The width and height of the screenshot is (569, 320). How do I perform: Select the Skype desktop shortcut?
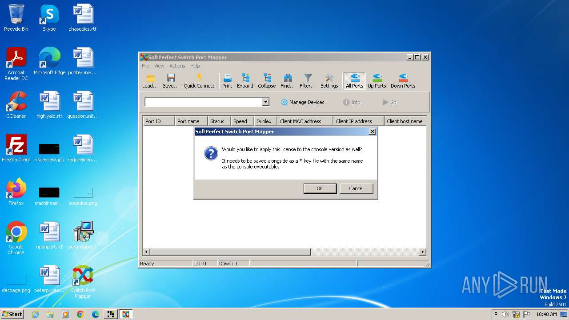[x=49, y=18]
